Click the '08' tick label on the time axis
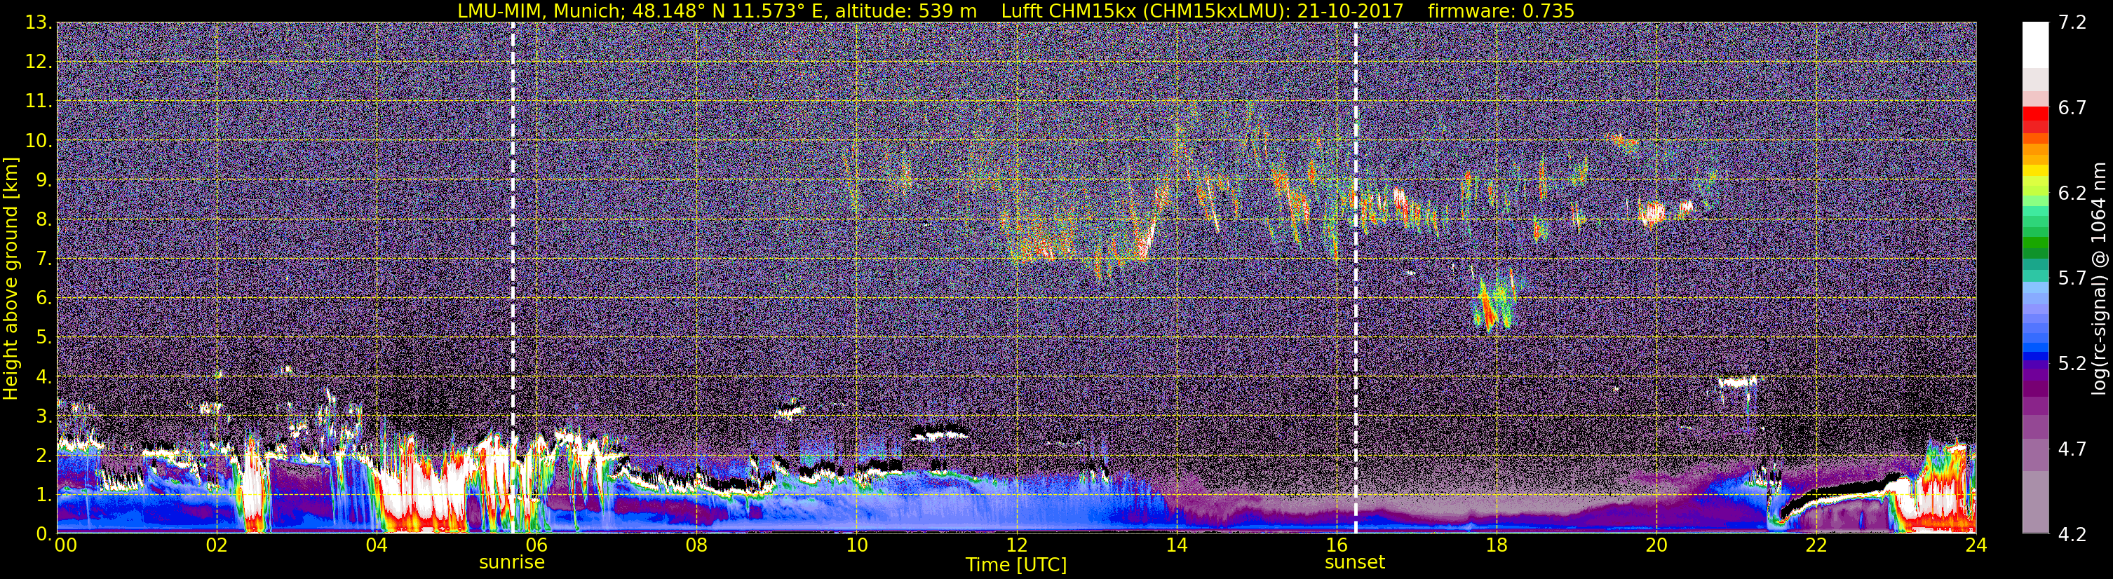This screenshot has width=2113, height=579. [x=696, y=545]
